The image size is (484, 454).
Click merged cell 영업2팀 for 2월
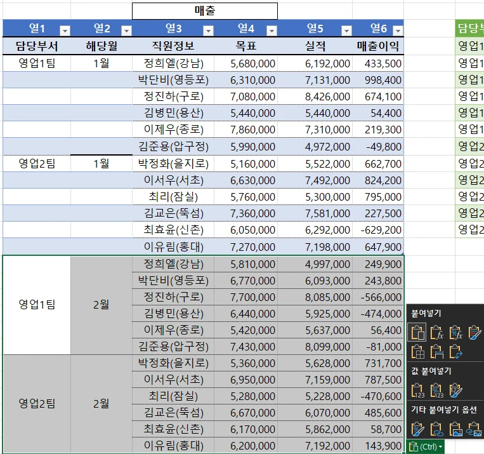tap(37, 403)
